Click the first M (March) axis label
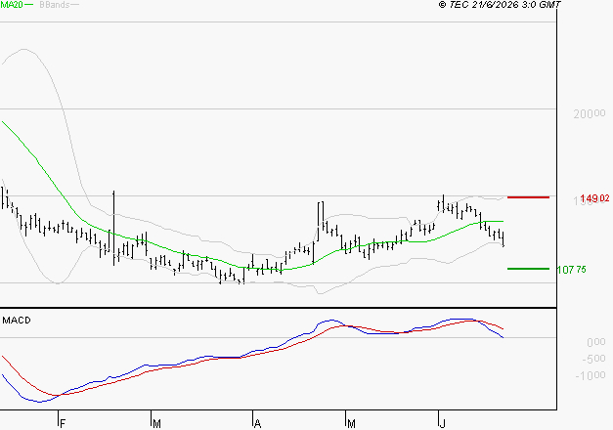The width and height of the screenshot is (613, 430). point(156,424)
